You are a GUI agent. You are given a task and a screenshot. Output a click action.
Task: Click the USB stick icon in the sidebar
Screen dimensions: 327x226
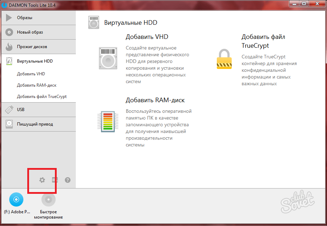(9, 110)
